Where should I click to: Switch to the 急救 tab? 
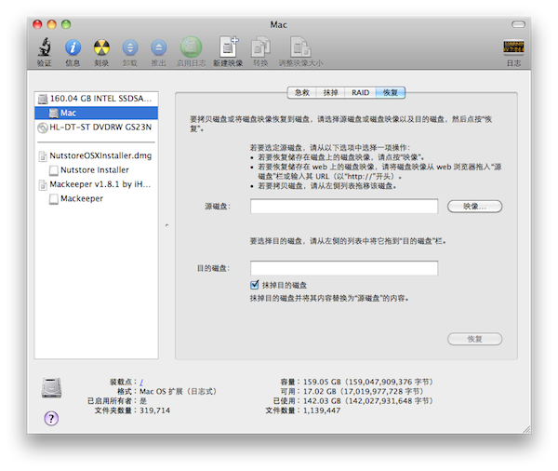(302, 93)
